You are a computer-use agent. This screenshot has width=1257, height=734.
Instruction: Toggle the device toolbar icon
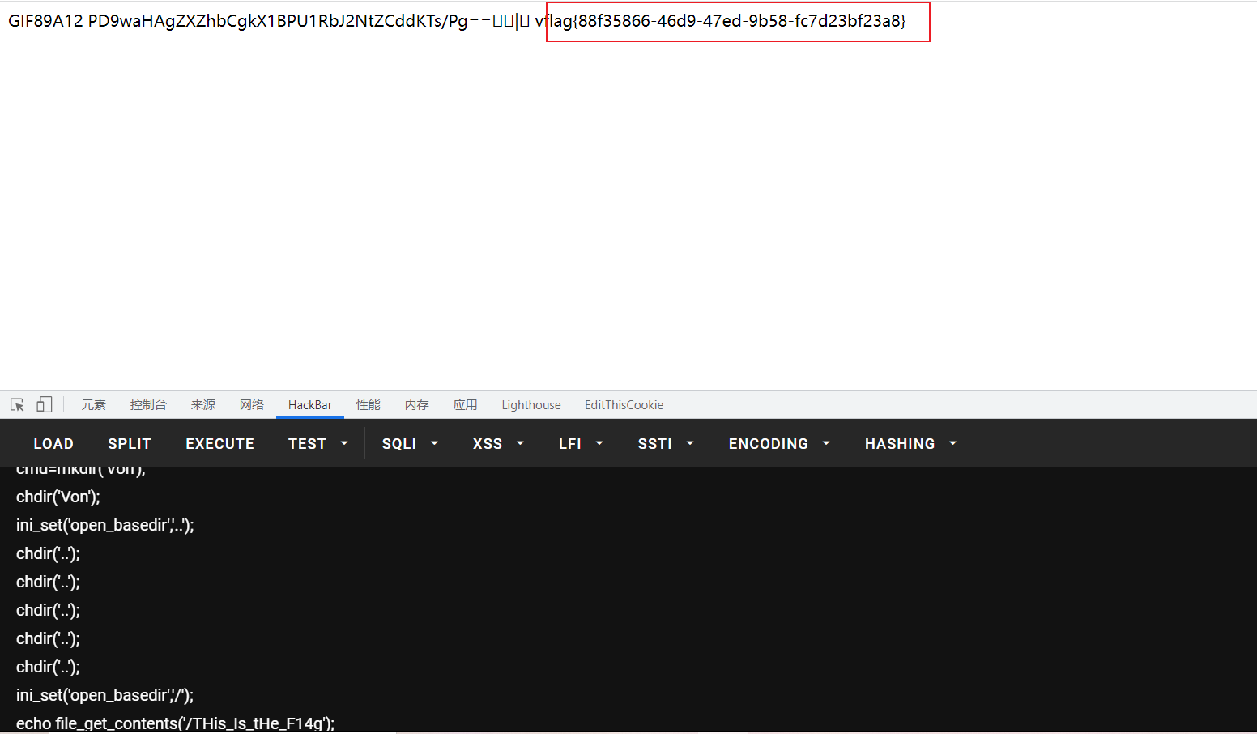45,404
